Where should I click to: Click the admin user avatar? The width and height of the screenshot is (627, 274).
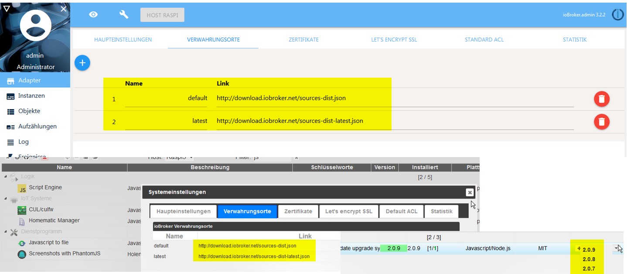tap(35, 25)
